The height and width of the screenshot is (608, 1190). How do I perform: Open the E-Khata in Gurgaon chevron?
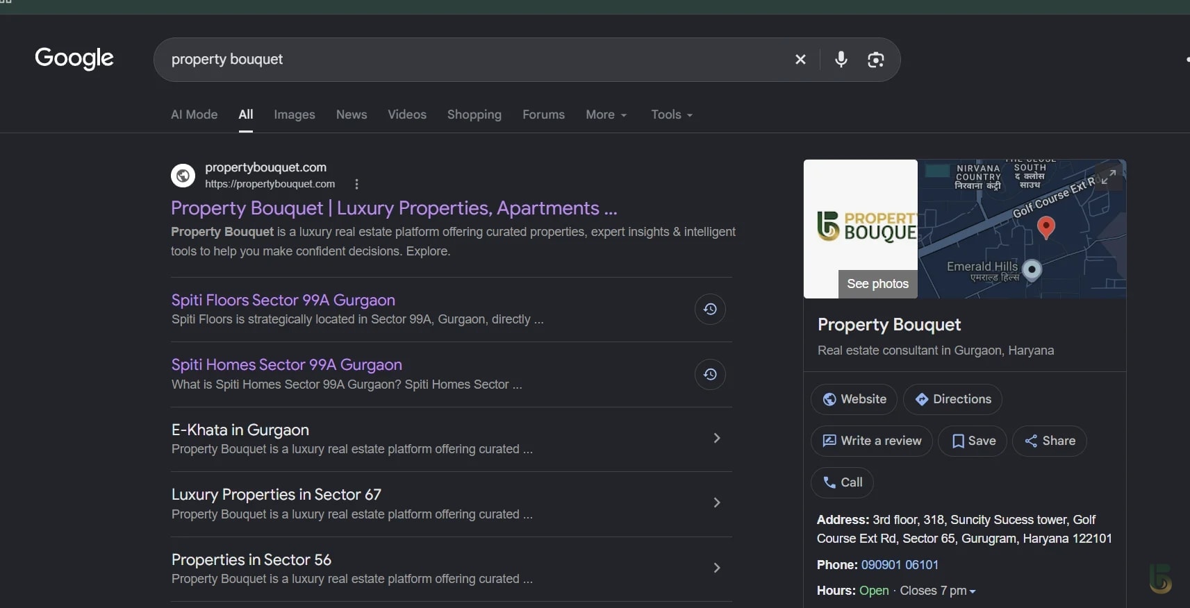(717, 438)
